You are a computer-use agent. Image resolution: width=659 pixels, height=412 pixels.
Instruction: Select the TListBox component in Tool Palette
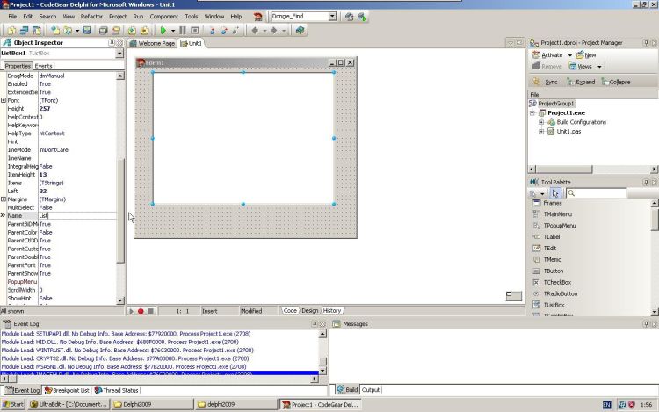click(x=554, y=305)
